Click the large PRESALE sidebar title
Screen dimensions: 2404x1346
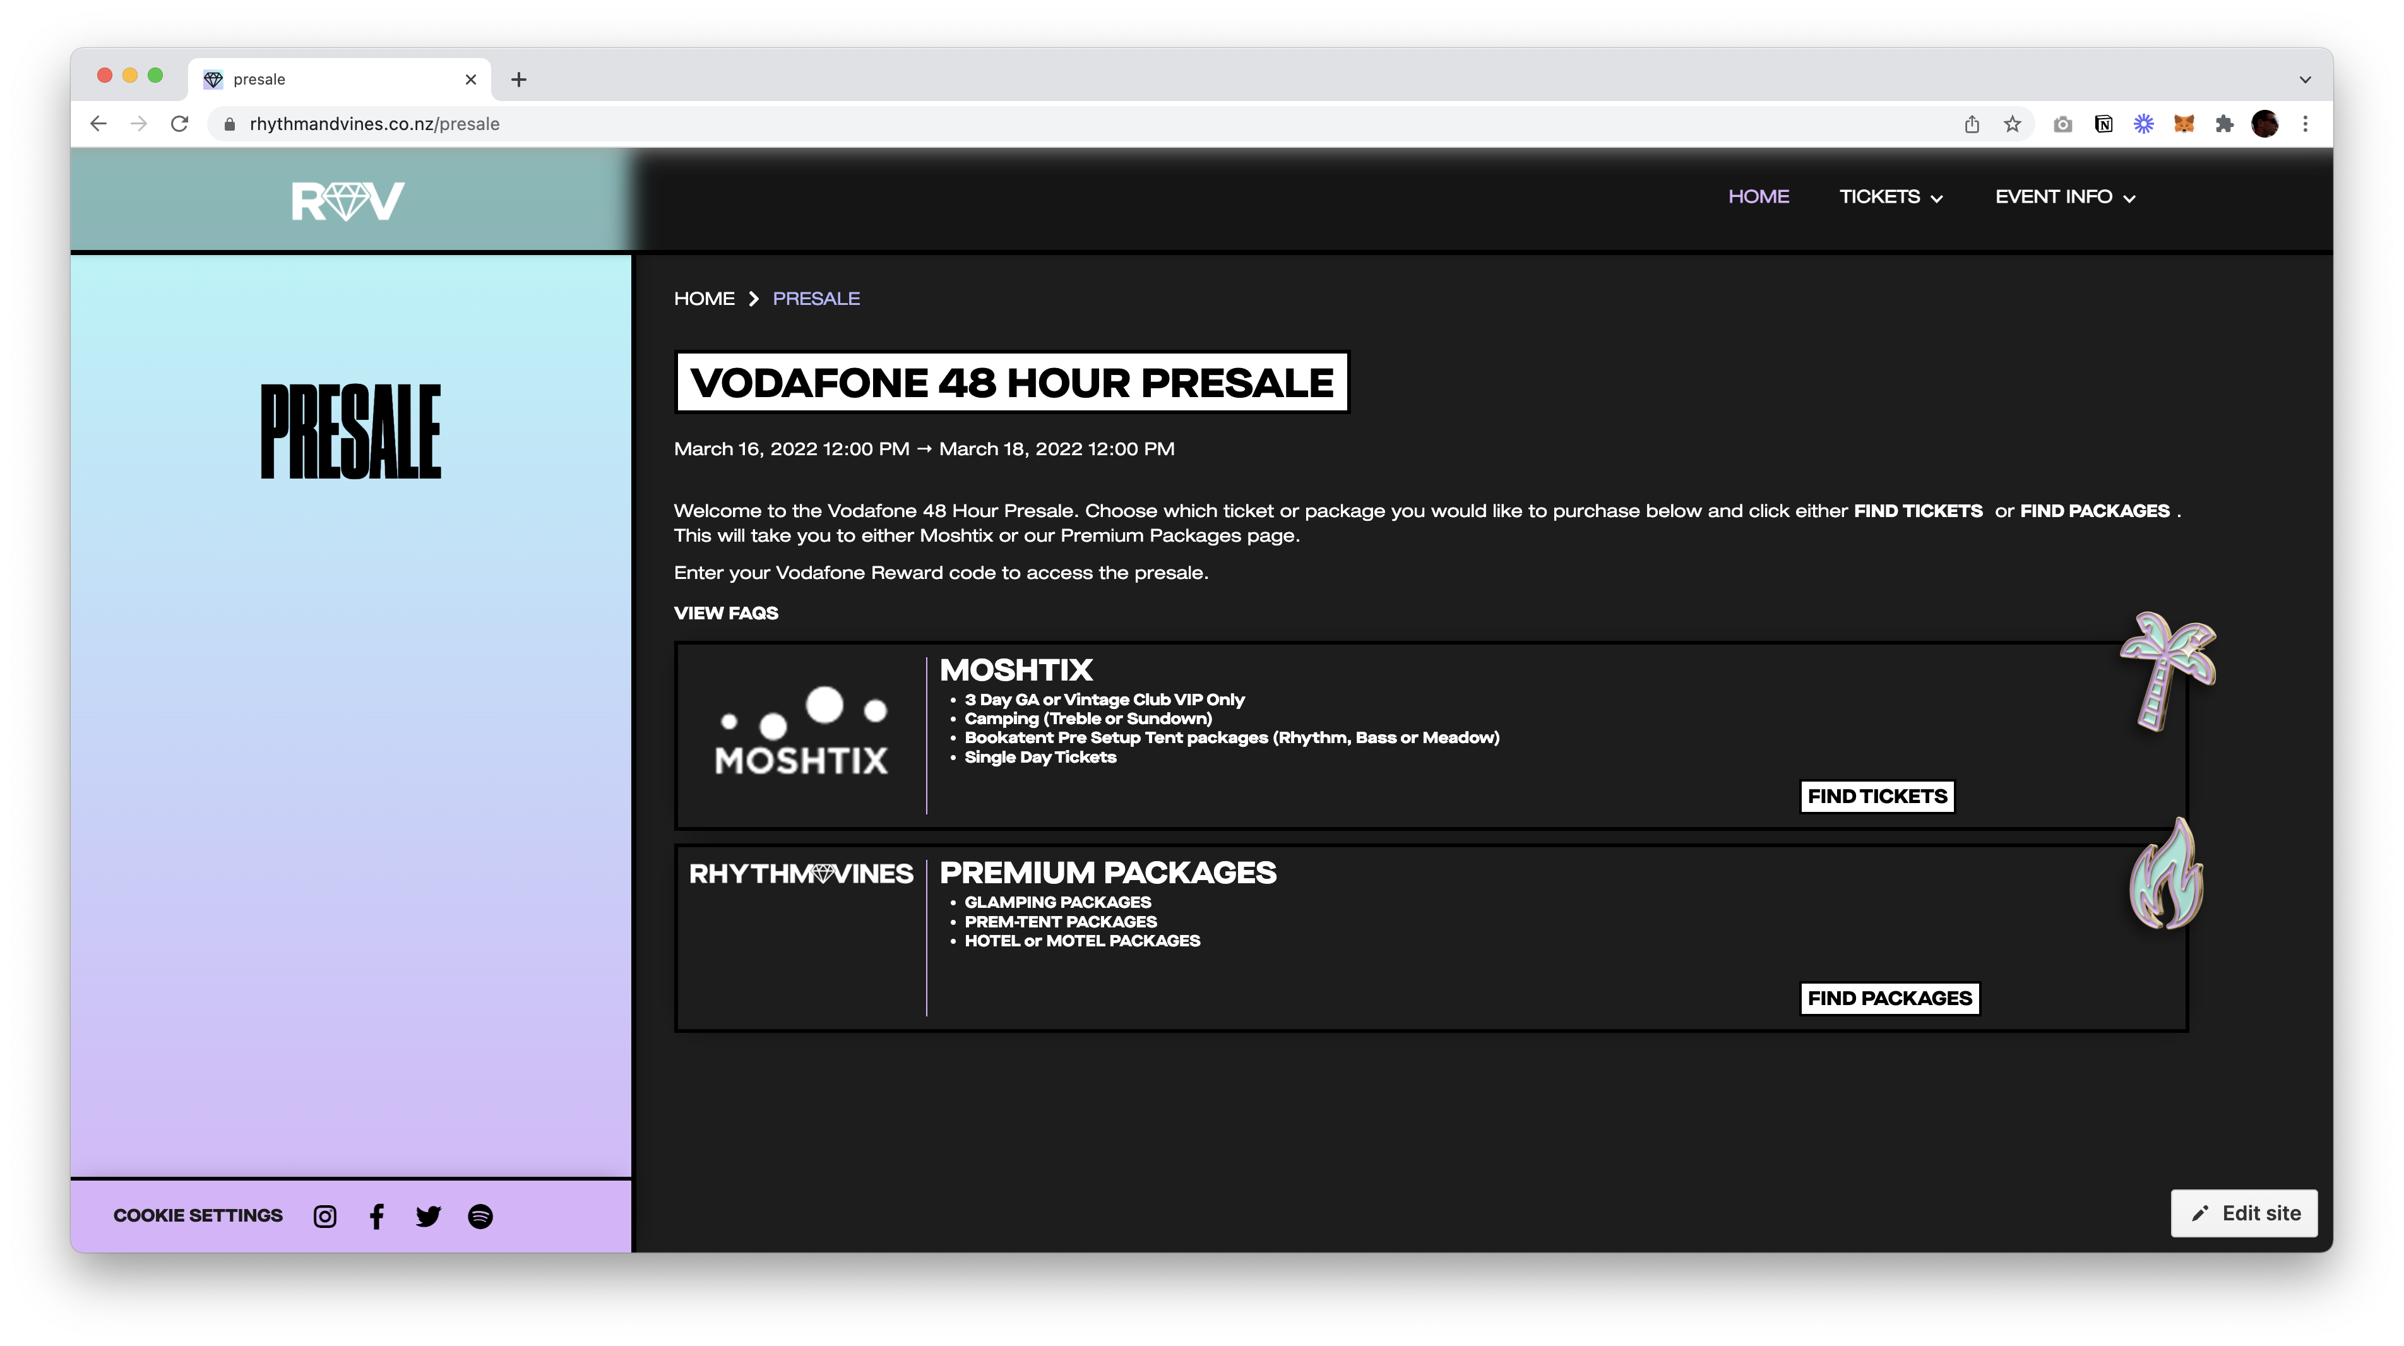pyautogui.click(x=351, y=432)
